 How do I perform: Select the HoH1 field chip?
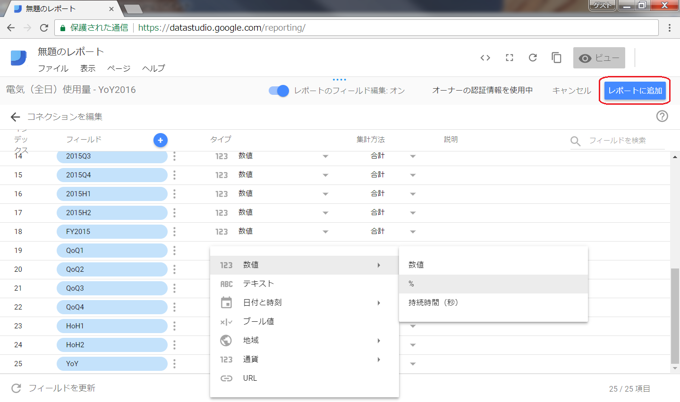coord(112,326)
